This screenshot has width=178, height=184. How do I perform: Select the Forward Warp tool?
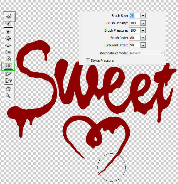9,17
